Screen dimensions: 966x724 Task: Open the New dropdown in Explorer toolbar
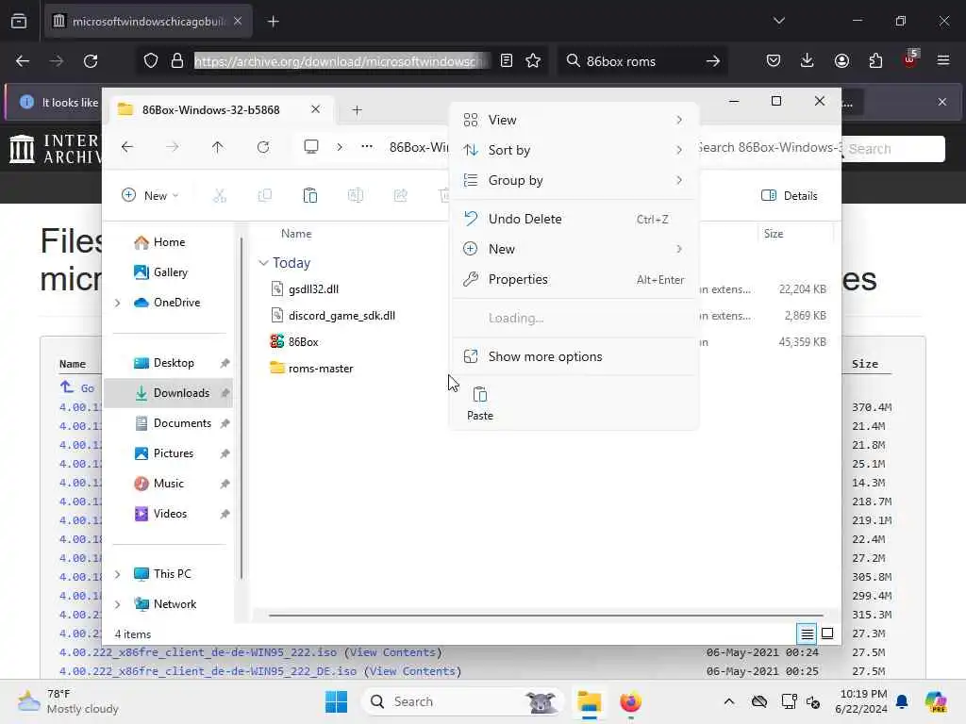tap(150, 196)
